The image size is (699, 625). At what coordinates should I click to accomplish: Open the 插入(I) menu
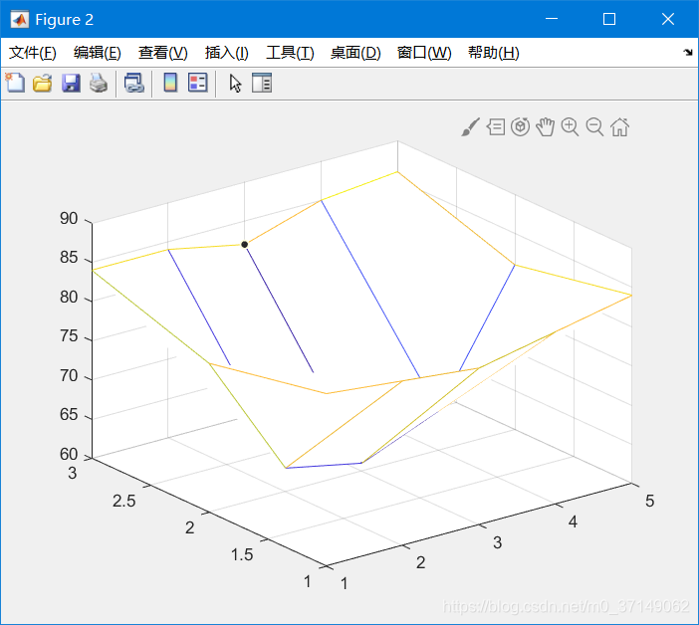coord(226,53)
